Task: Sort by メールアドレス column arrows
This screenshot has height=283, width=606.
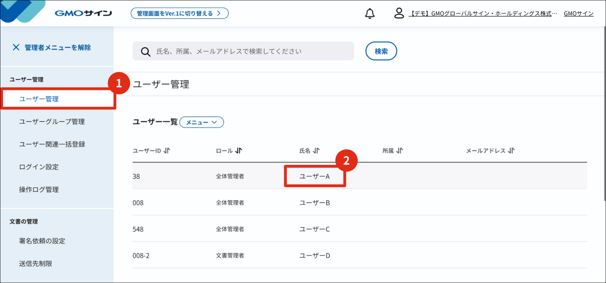Action: coord(511,151)
